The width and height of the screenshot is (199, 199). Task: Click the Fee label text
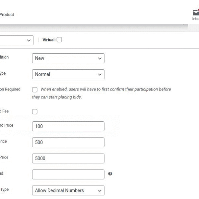pyautogui.click(x=5, y=111)
